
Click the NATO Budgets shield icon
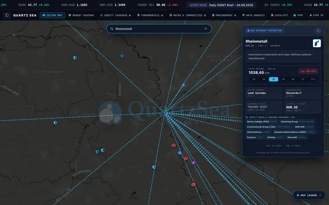point(244,15)
